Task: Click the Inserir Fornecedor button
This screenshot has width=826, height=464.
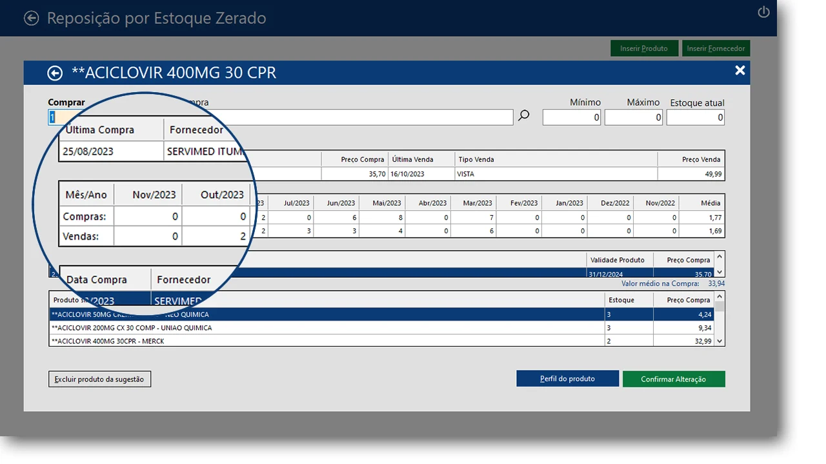Action: pyautogui.click(x=716, y=48)
